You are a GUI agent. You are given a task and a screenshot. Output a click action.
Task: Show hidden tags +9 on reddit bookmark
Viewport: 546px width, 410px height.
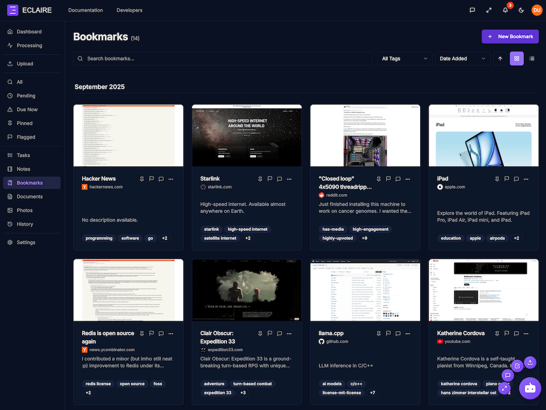[364, 238]
